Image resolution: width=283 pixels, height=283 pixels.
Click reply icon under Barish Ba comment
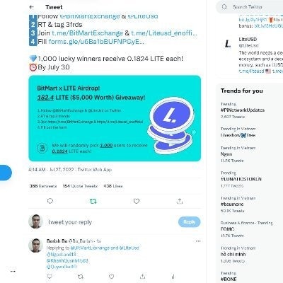(x=50, y=277)
